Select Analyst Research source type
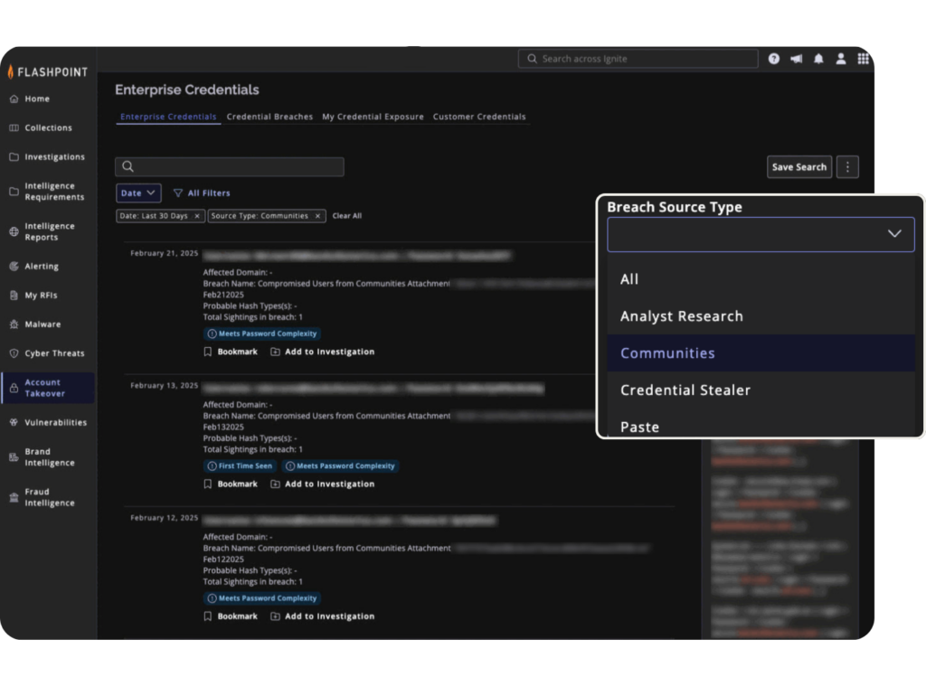This screenshot has width=926, height=686. [761, 316]
